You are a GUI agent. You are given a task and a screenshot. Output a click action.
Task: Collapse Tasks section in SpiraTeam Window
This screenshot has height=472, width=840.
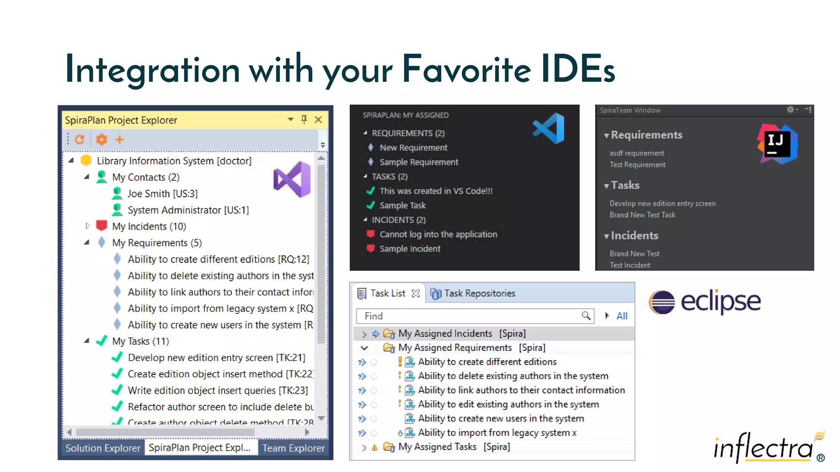(606, 186)
